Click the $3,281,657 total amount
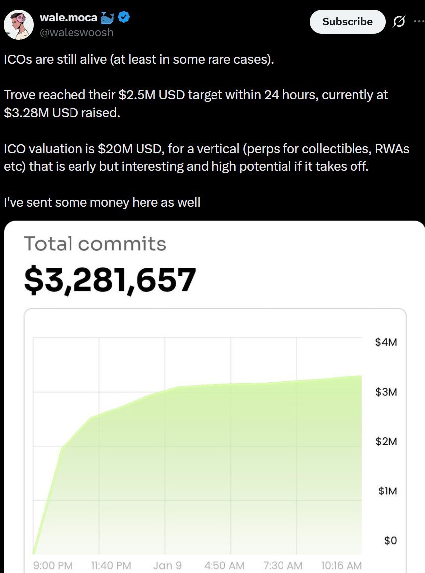 pyautogui.click(x=110, y=280)
